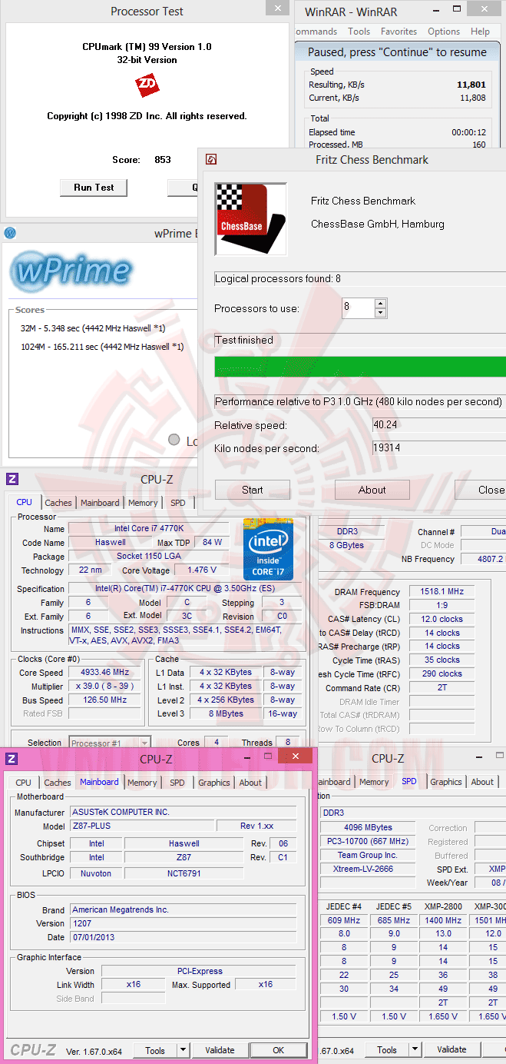This screenshot has width=506, height=1064.
Task: Open the Options menu in WinRAR
Action: (x=444, y=32)
